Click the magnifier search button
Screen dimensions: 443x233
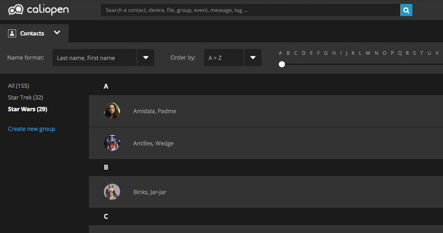406,10
